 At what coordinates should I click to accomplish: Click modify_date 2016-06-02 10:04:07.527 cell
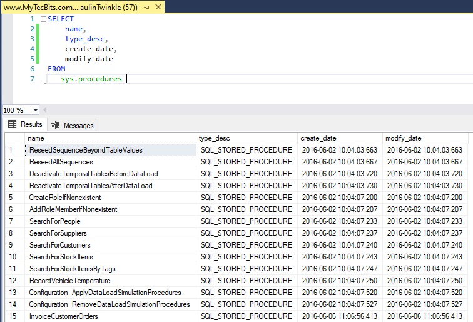tap(425, 304)
